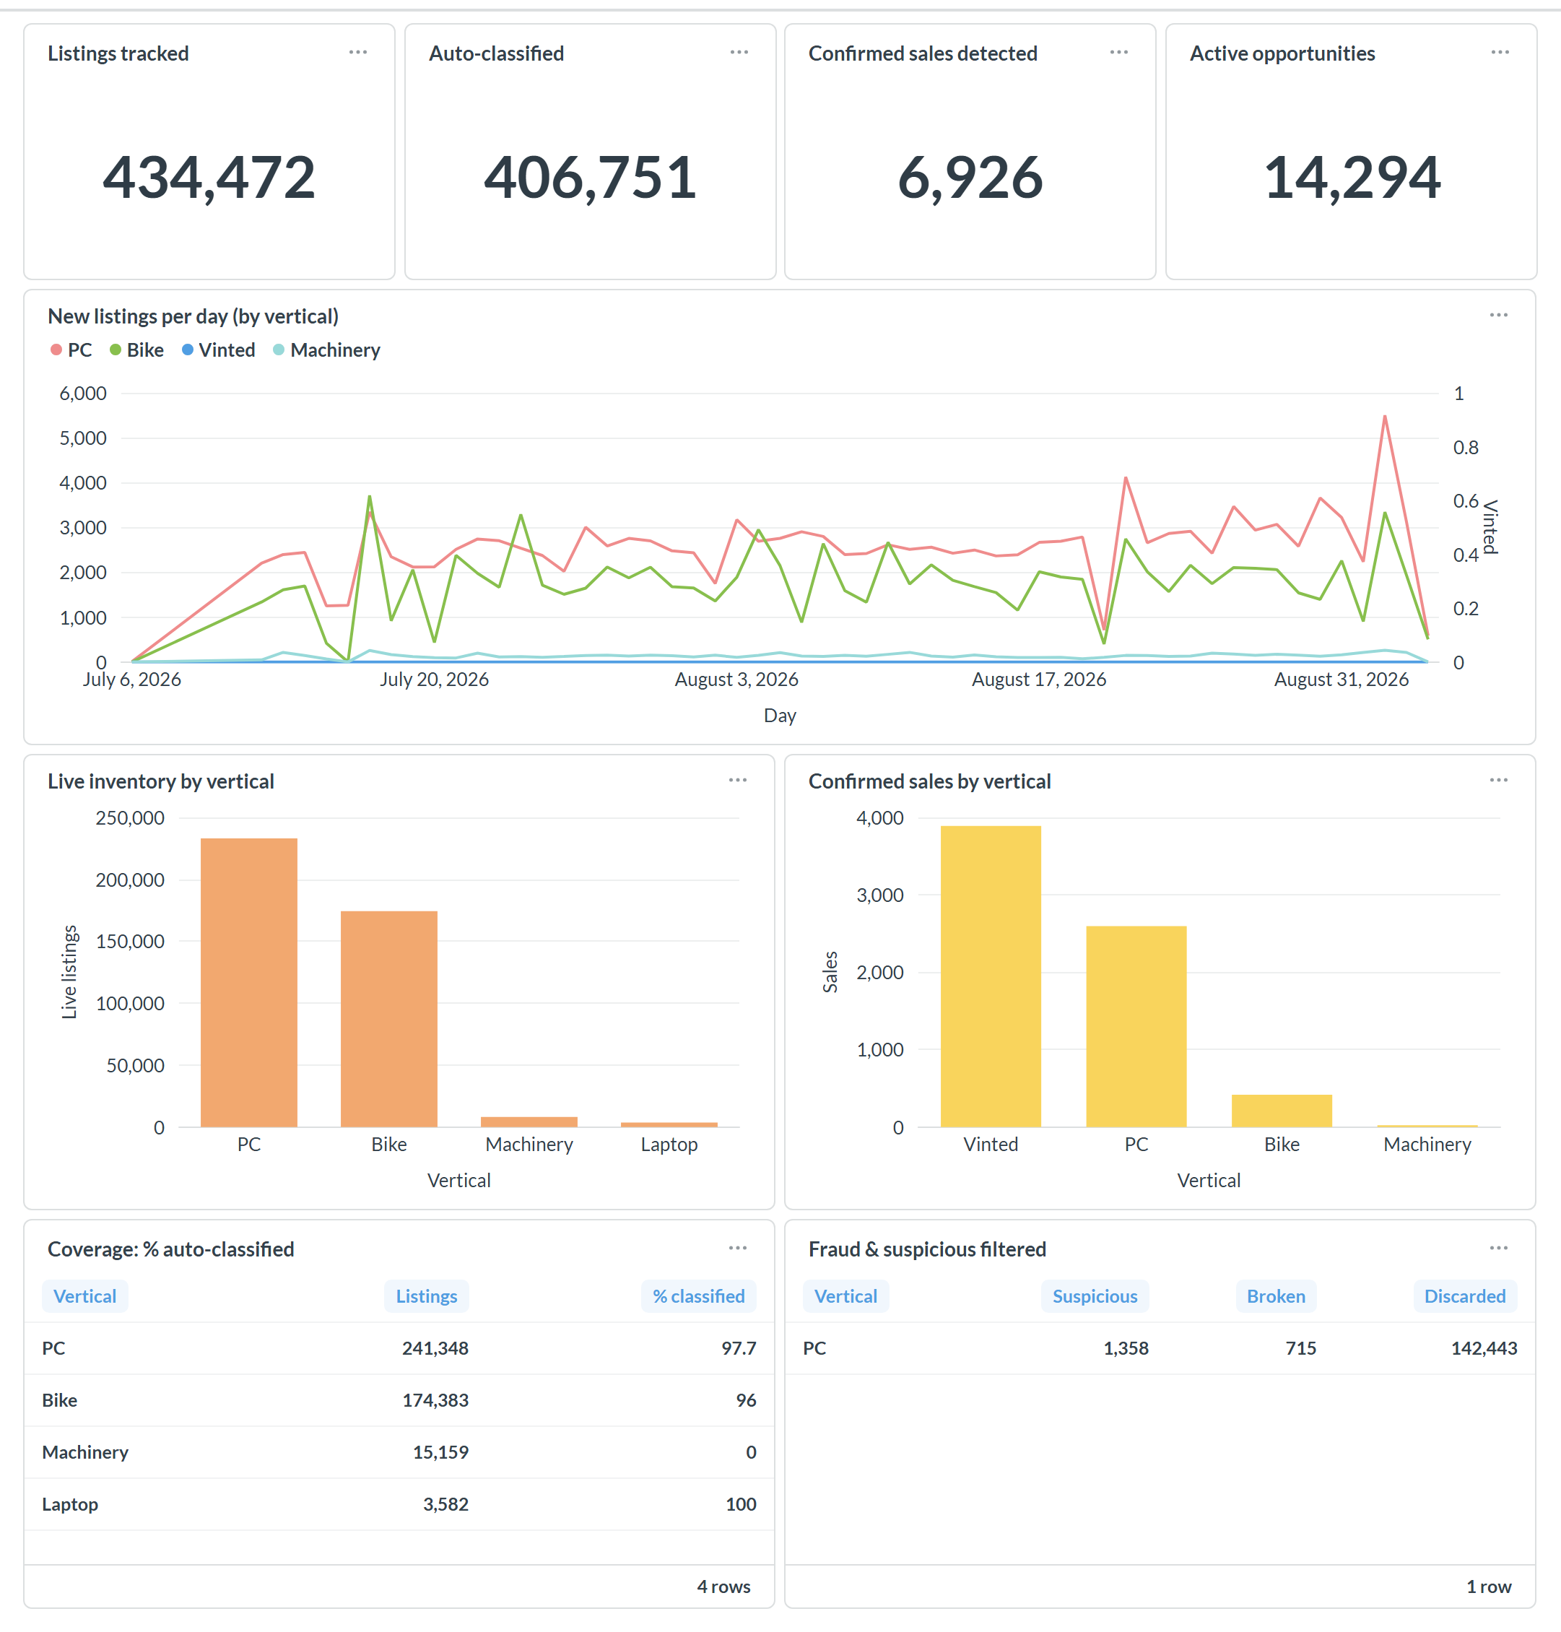
Task: Click 3,582 listings cell
Action: coord(445,1505)
